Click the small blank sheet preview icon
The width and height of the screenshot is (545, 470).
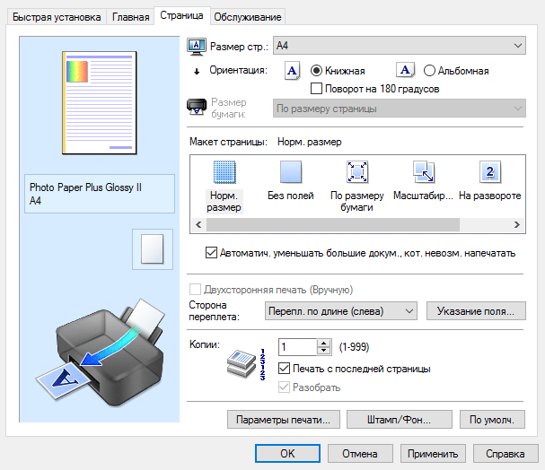coord(153,248)
